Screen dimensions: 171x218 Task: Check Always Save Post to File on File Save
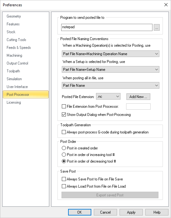pos(64,179)
